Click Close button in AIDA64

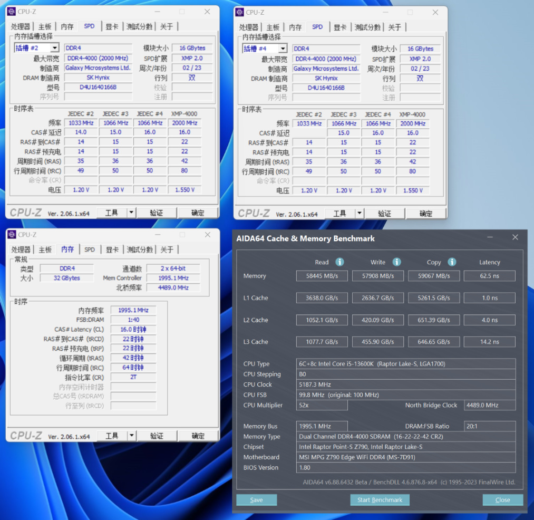tap(503, 499)
